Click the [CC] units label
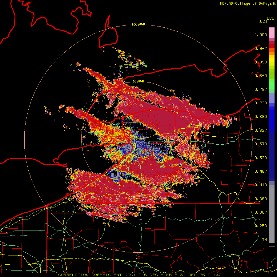This screenshot has height=277, width=277. click(x=263, y=21)
